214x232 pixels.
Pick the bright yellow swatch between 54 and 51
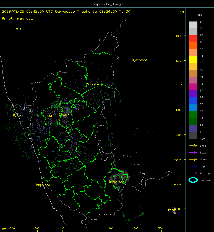(193, 60)
